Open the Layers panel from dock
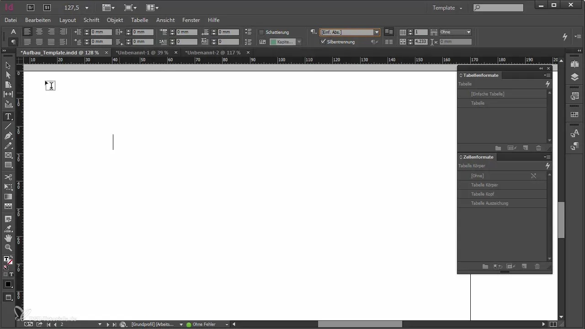Viewport: 585px width, 329px height. pyautogui.click(x=575, y=77)
